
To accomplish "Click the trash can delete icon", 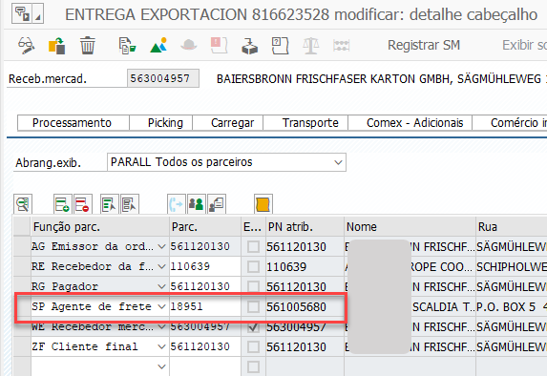I will (x=87, y=46).
